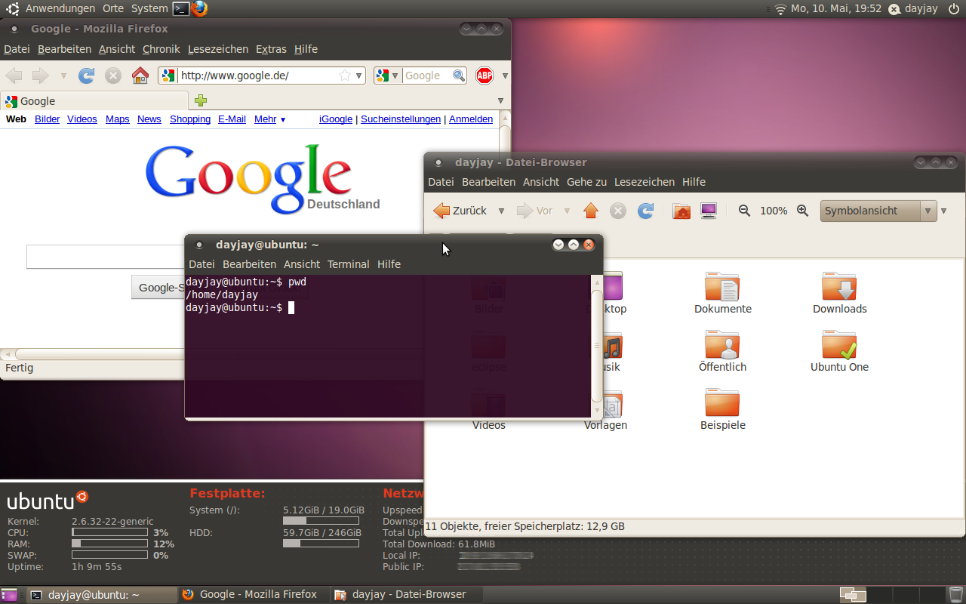Click the workspace switcher in bottom panel
This screenshot has width=966, height=604.
point(892,594)
